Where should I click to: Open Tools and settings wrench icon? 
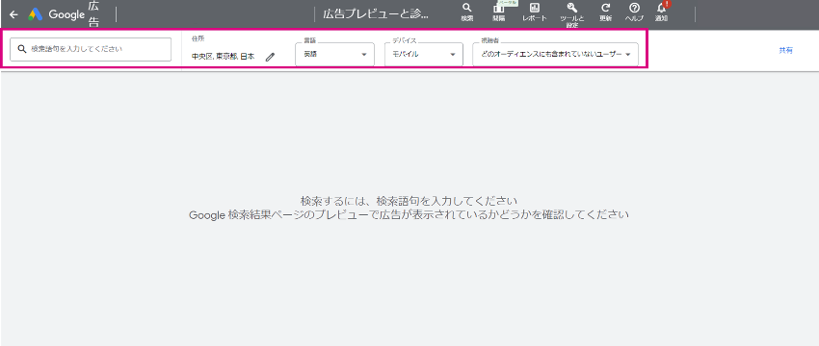571,8
